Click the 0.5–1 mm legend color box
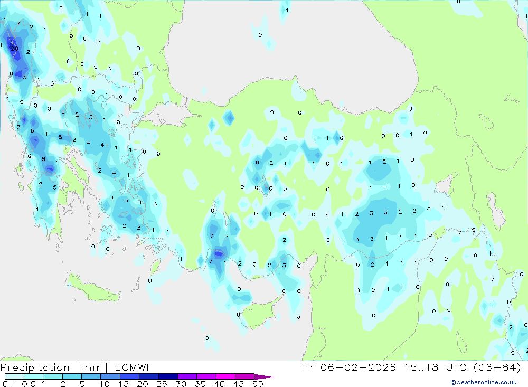The width and height of the screenshot is (528, 387). coord(34,376)
